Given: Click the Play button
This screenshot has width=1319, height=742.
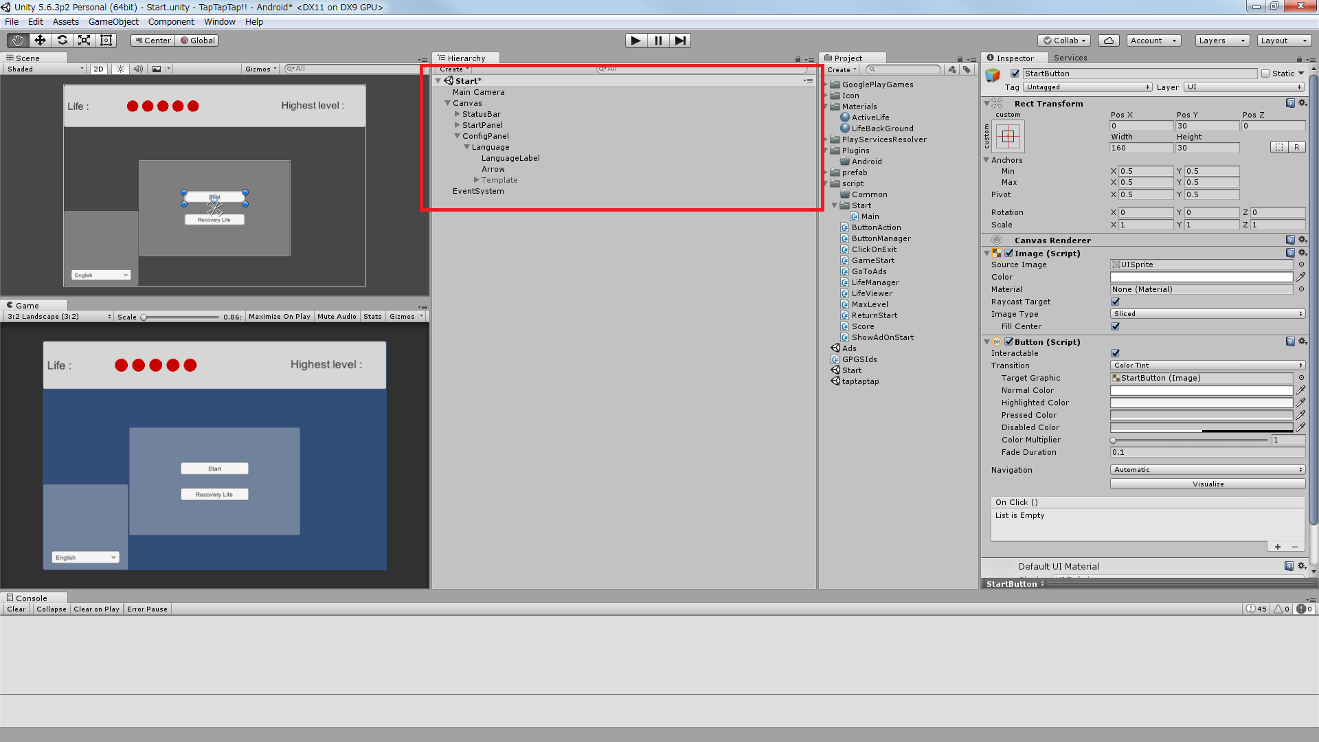Looking at the screenshot, I should [636, 41].
